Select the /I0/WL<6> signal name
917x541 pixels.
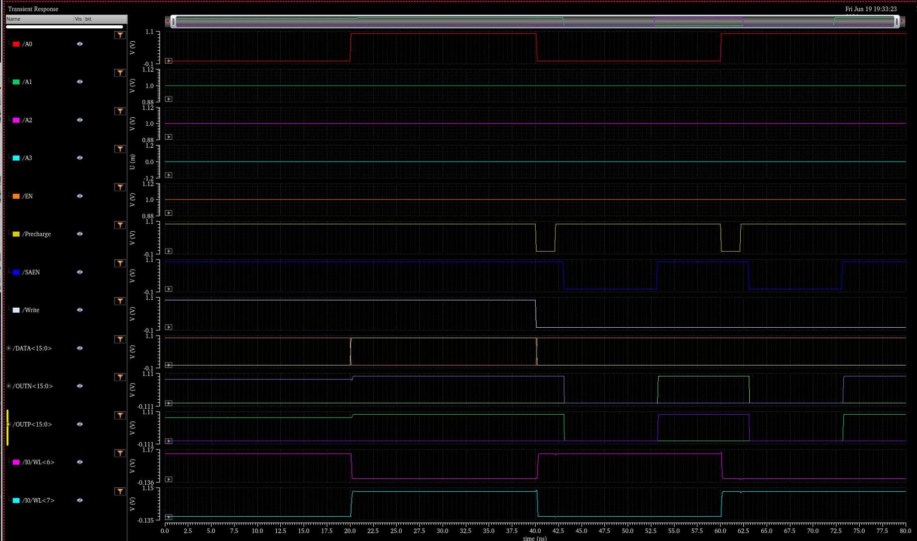click(38, 462)
